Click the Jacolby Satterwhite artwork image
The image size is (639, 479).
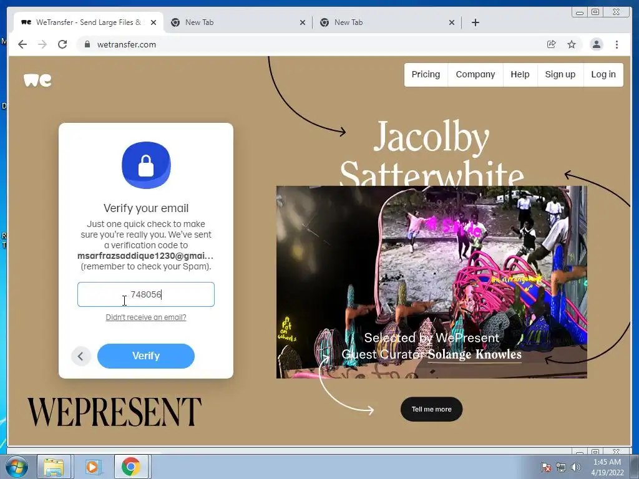(432, 282)
